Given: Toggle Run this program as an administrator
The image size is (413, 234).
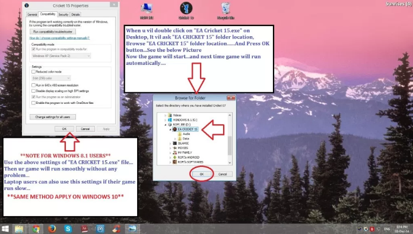Looking at the screenshot, I should pos(33,97).
